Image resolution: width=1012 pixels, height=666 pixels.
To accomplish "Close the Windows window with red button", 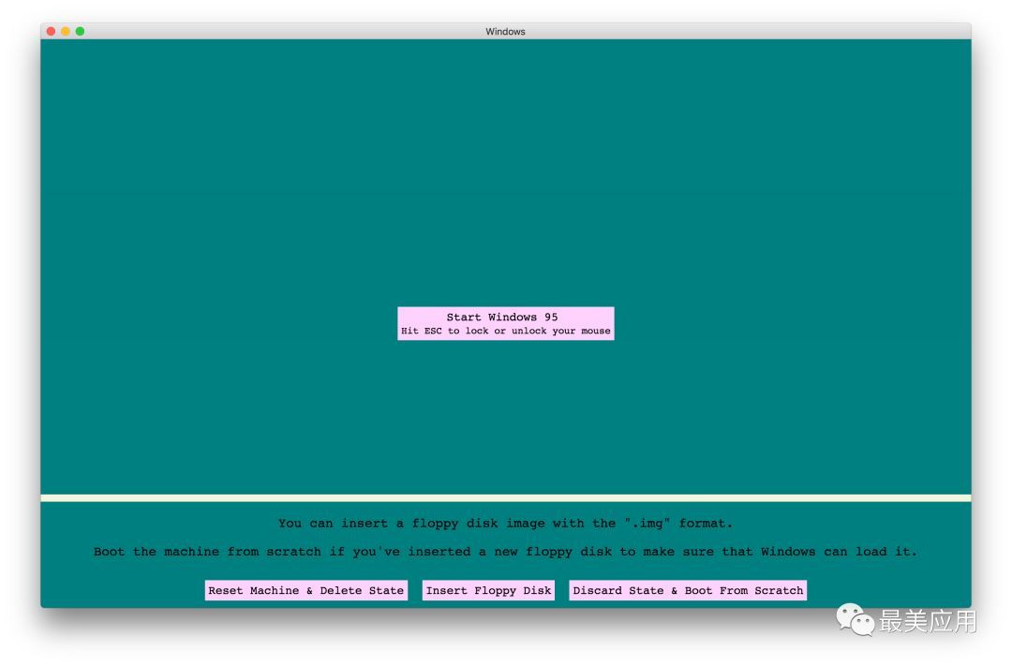I will (x=51, y=31).
